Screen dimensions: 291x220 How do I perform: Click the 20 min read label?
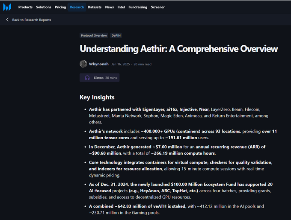point(143,64)
